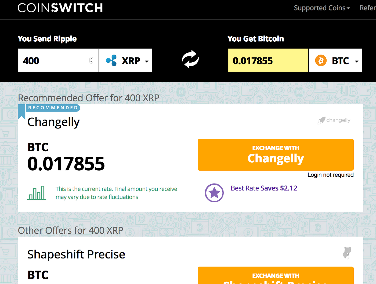Click the orange Bitcoin icon beside BTC
Screen dimensions: 376x284
[x=321, y=60]
